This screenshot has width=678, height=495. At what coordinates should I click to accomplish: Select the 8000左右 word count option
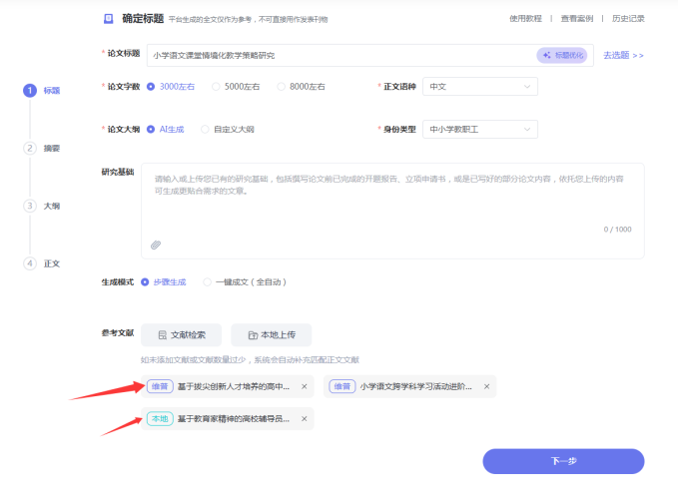tap(301, 87)
